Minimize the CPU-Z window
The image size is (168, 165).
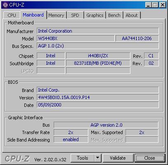click(x=148, y=5)
